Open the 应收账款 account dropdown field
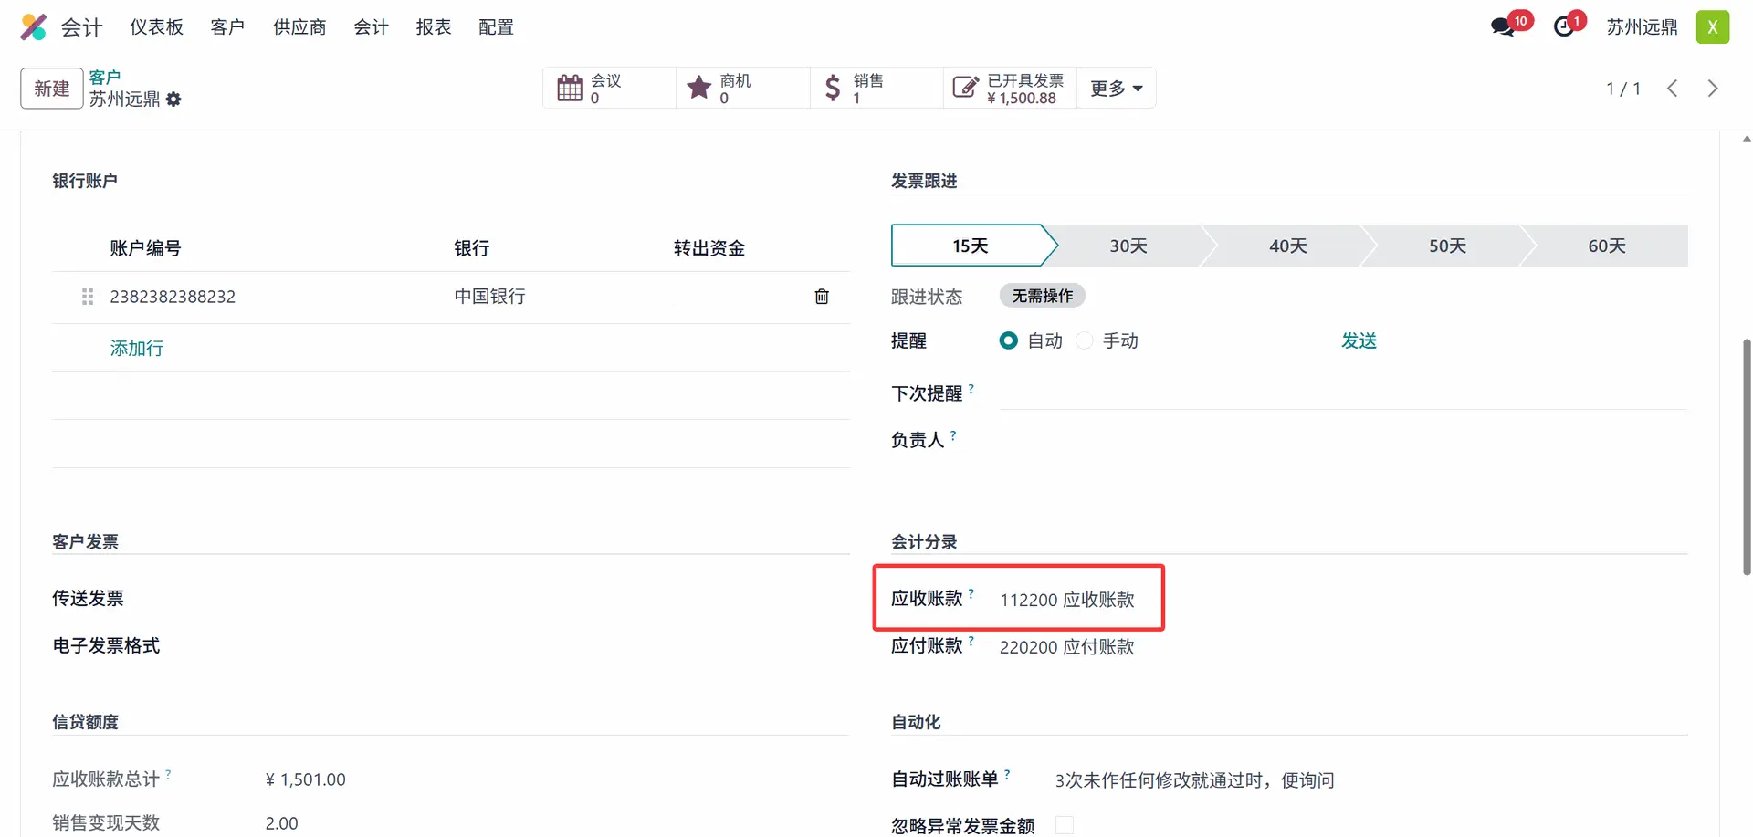 (1066, 600)
